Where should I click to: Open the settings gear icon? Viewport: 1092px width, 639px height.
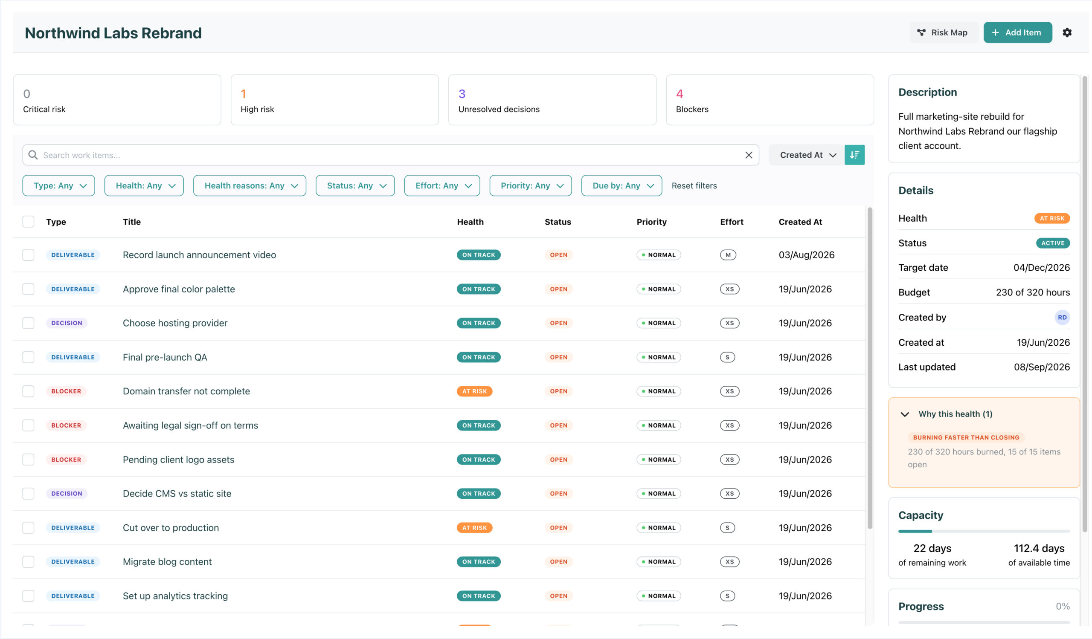[x=1067, y=32]
